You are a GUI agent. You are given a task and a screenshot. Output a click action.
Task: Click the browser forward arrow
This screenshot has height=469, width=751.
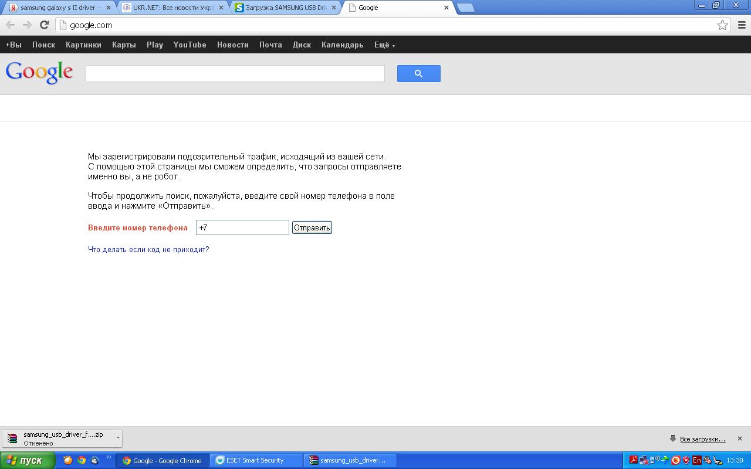(x=27, y=25)
